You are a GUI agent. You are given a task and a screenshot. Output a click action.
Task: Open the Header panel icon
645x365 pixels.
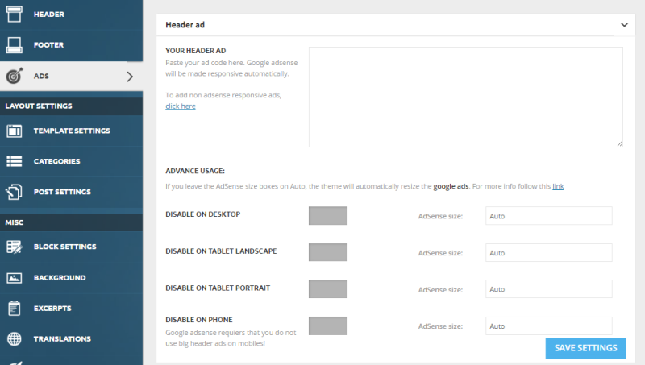tap(14, 14)
